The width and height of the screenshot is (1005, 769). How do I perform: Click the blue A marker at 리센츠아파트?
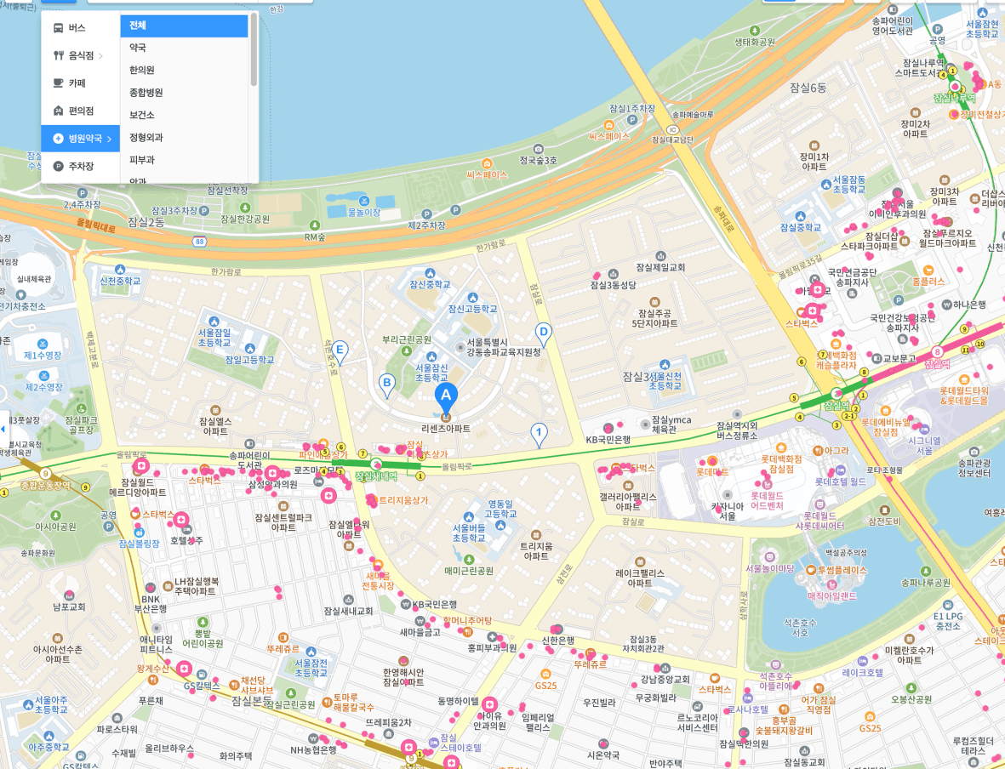(446, 397)
